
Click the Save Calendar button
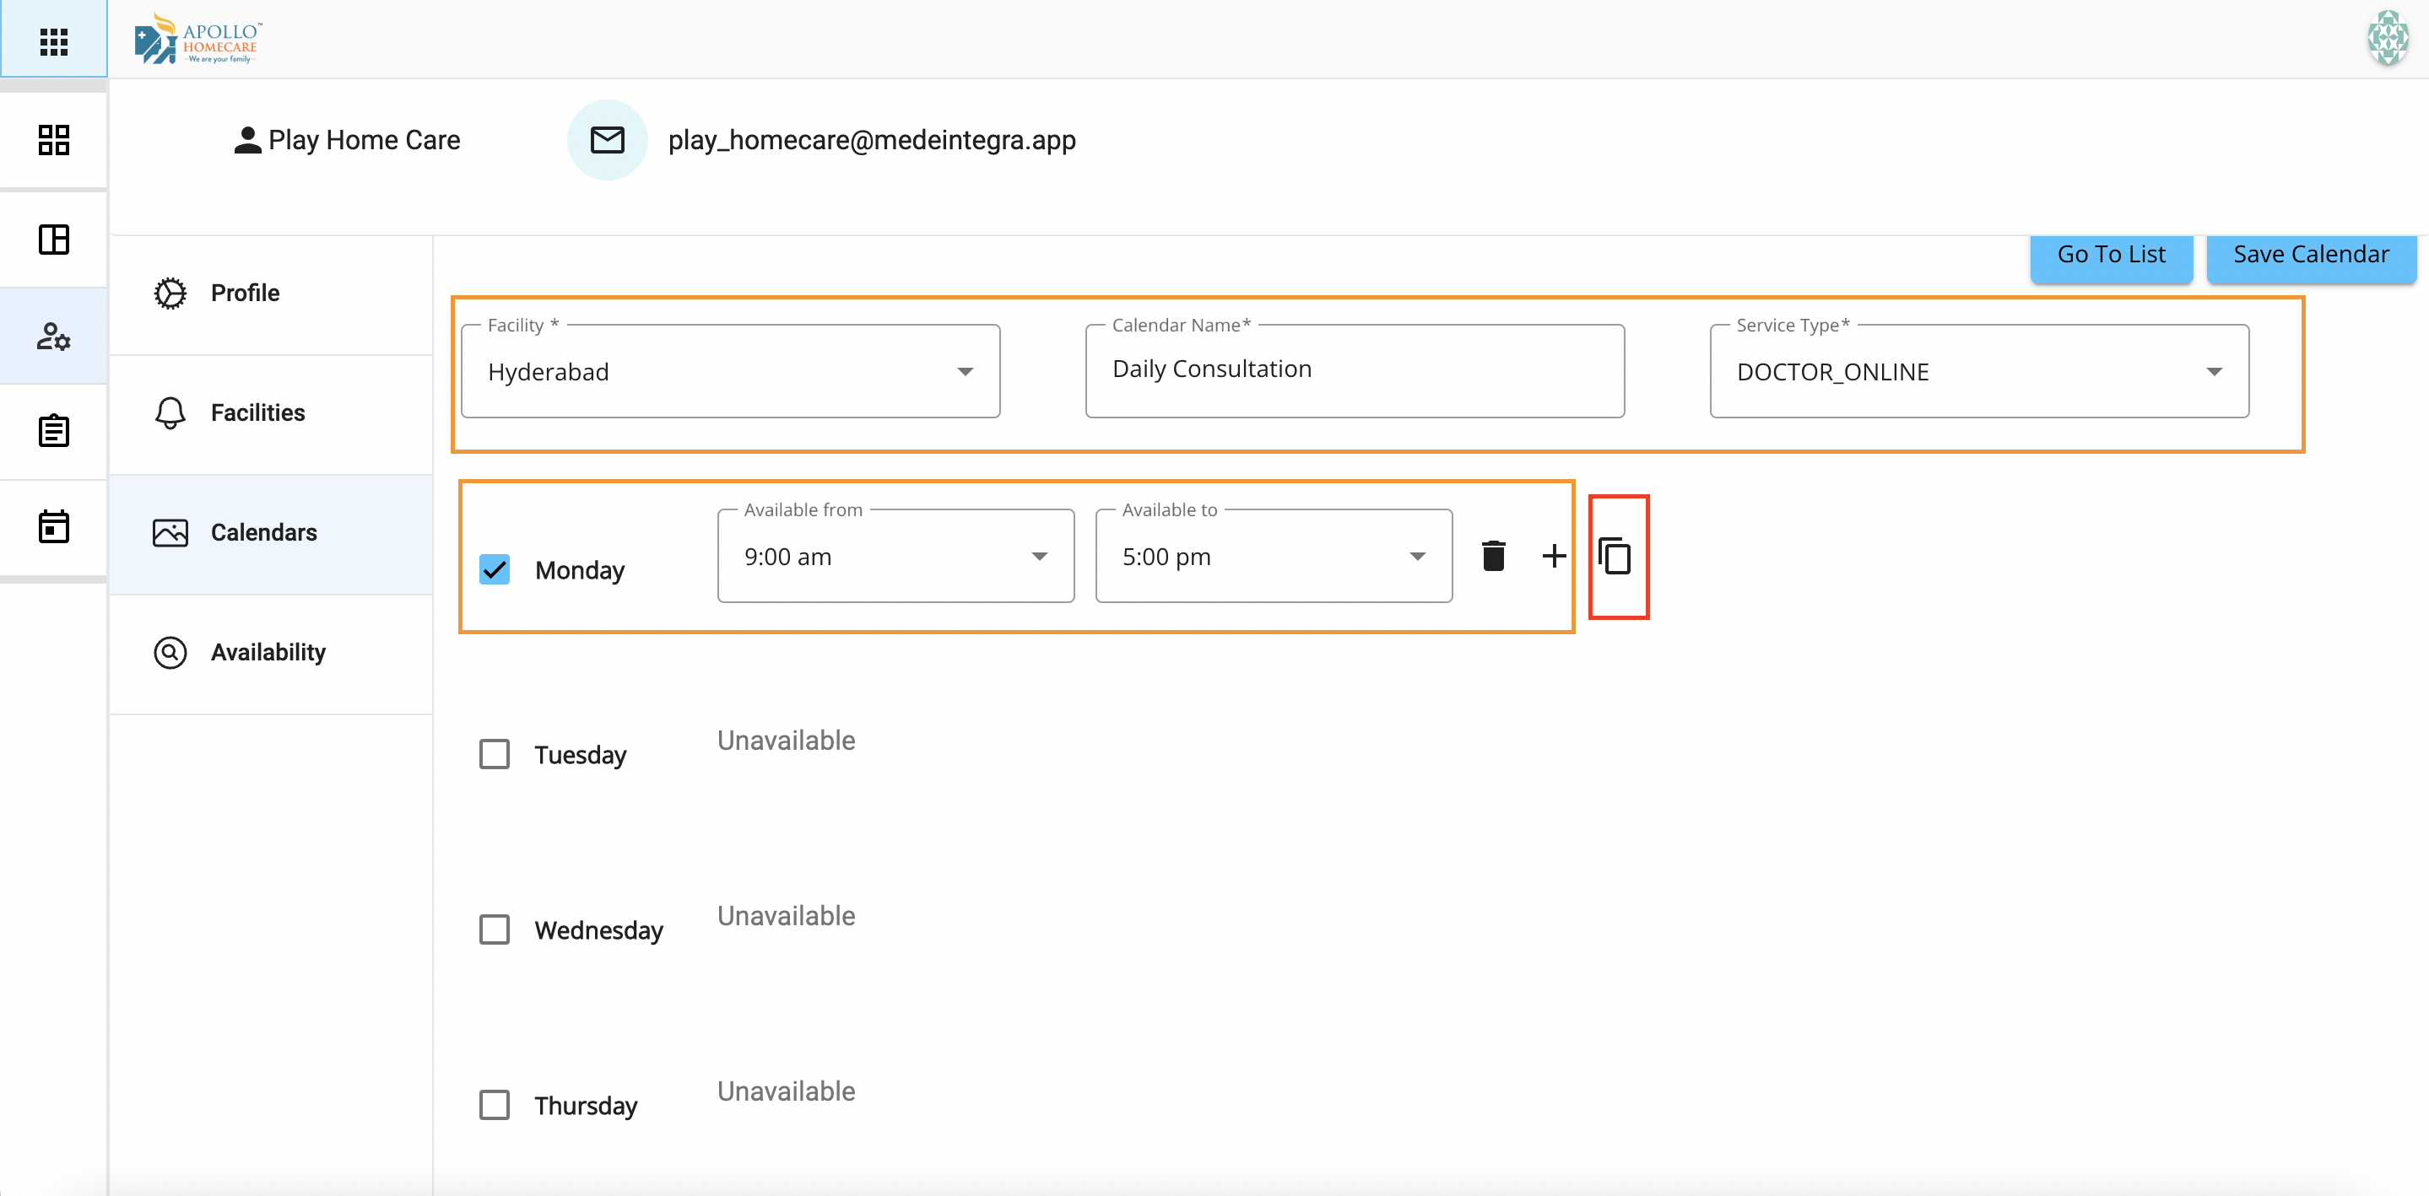(x=2310, y=255)
